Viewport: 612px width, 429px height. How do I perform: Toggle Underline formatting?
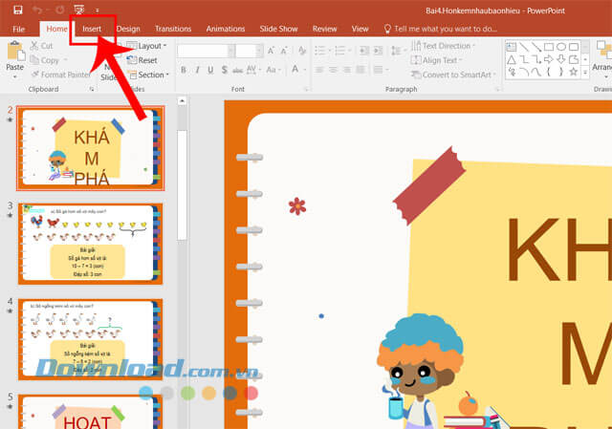click(209, 70)
